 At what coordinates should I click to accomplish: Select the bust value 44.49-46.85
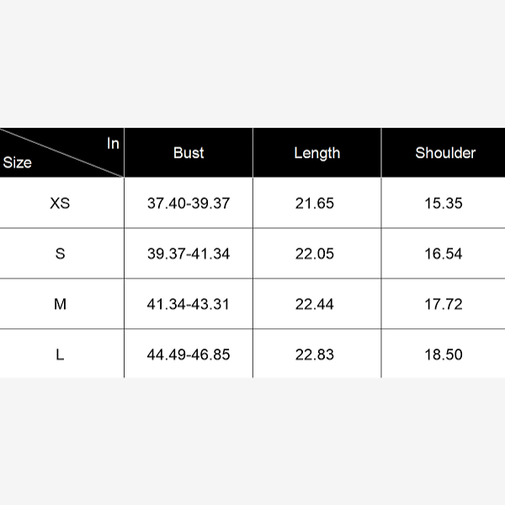click(x=189, y=354)
